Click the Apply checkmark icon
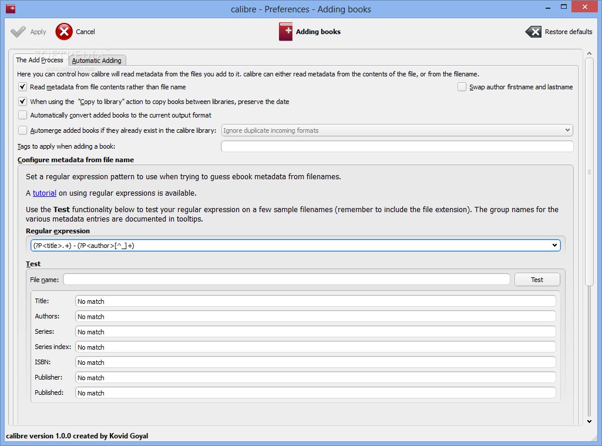Viewport: 602px width, 446px height. click(18, 32)
